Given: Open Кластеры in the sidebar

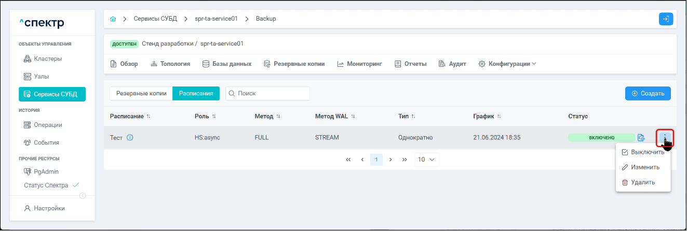Looking at the screenshot, I should [48, 59].
